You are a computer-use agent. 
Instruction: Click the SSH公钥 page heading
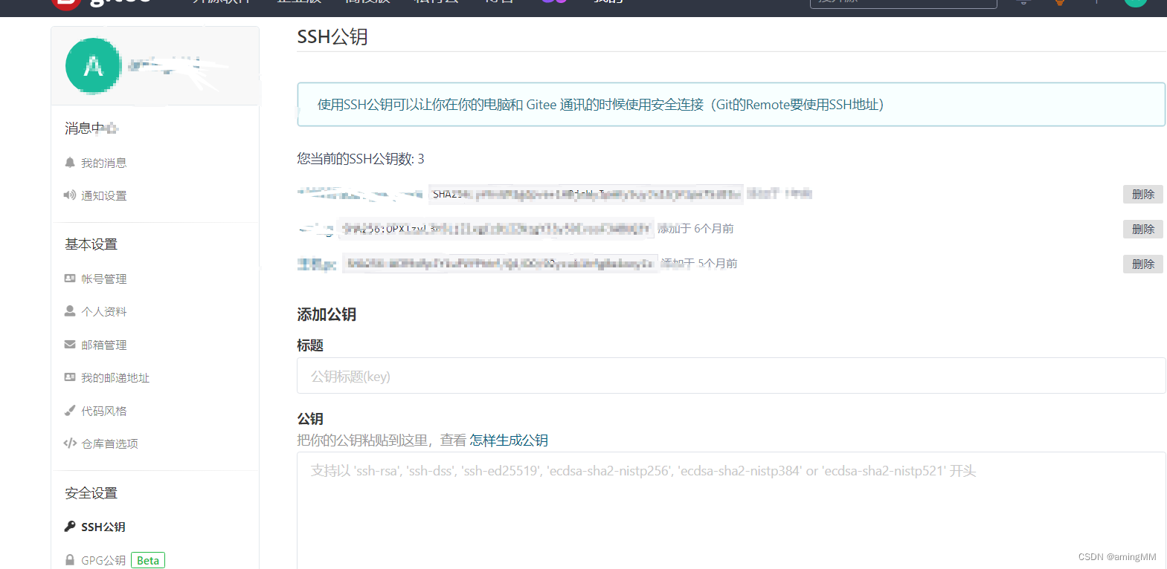[x=332, y=36]
